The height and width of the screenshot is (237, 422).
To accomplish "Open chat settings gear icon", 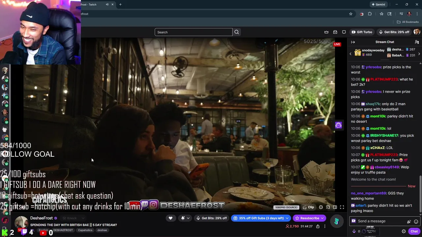I will click(404, 231).
